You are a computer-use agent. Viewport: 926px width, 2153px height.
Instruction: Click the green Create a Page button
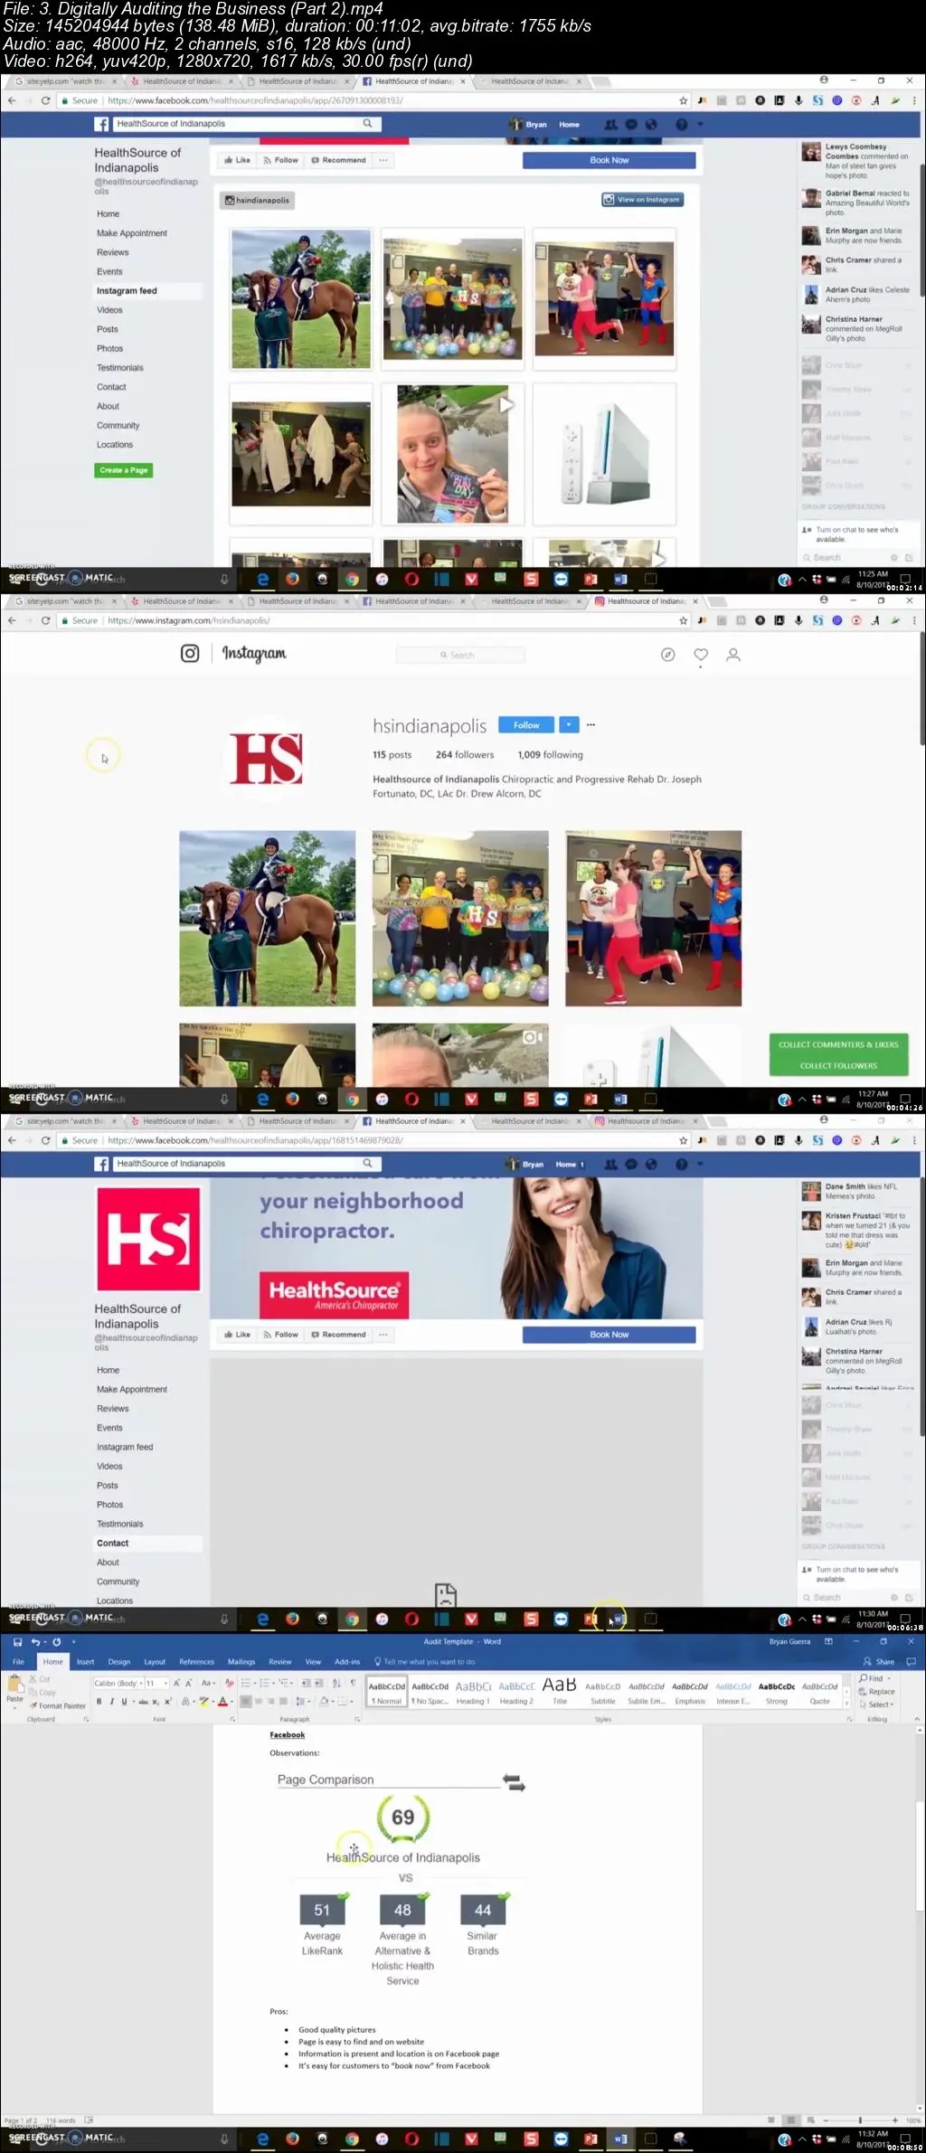point(124,470)
